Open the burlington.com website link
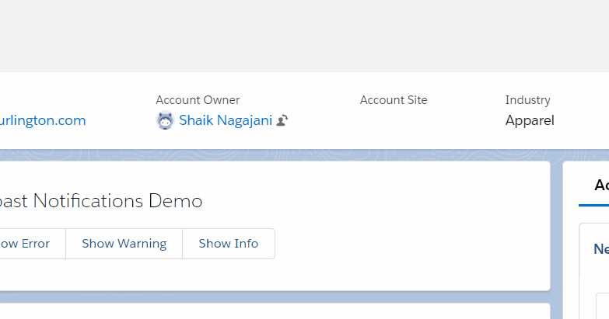 (x=43, y=120)
